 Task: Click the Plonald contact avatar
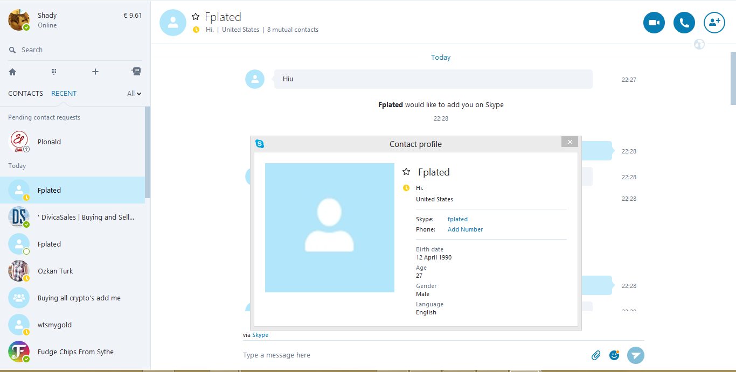pos(19,142)
